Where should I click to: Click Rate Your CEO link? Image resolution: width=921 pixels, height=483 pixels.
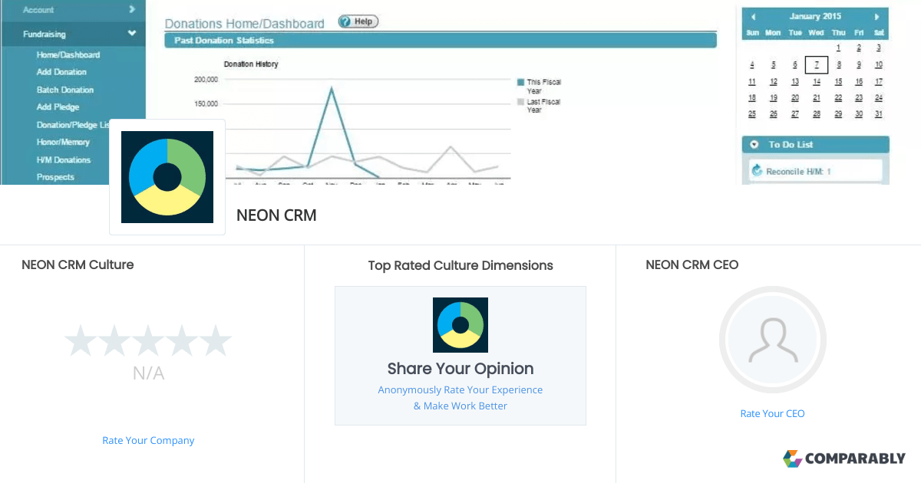click(x=773, y=413)
